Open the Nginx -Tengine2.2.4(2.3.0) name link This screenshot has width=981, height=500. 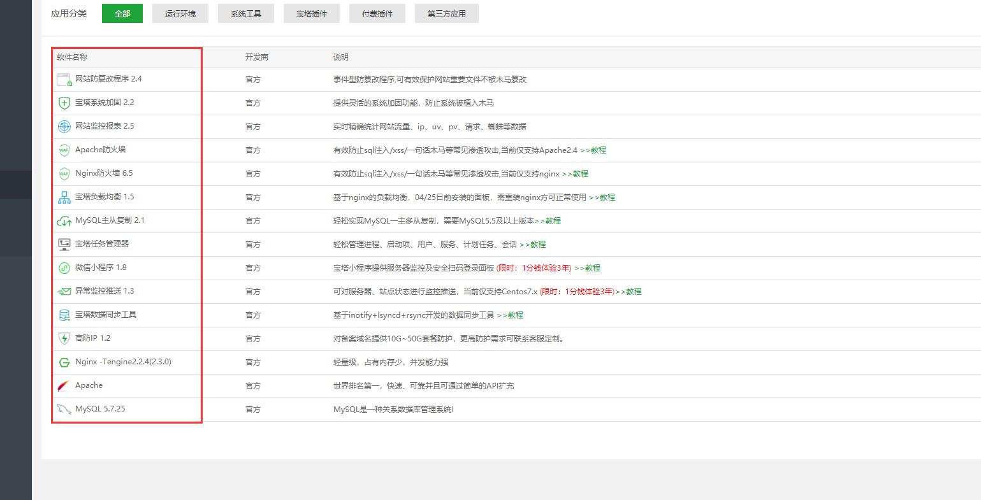[x=123, y=362]
